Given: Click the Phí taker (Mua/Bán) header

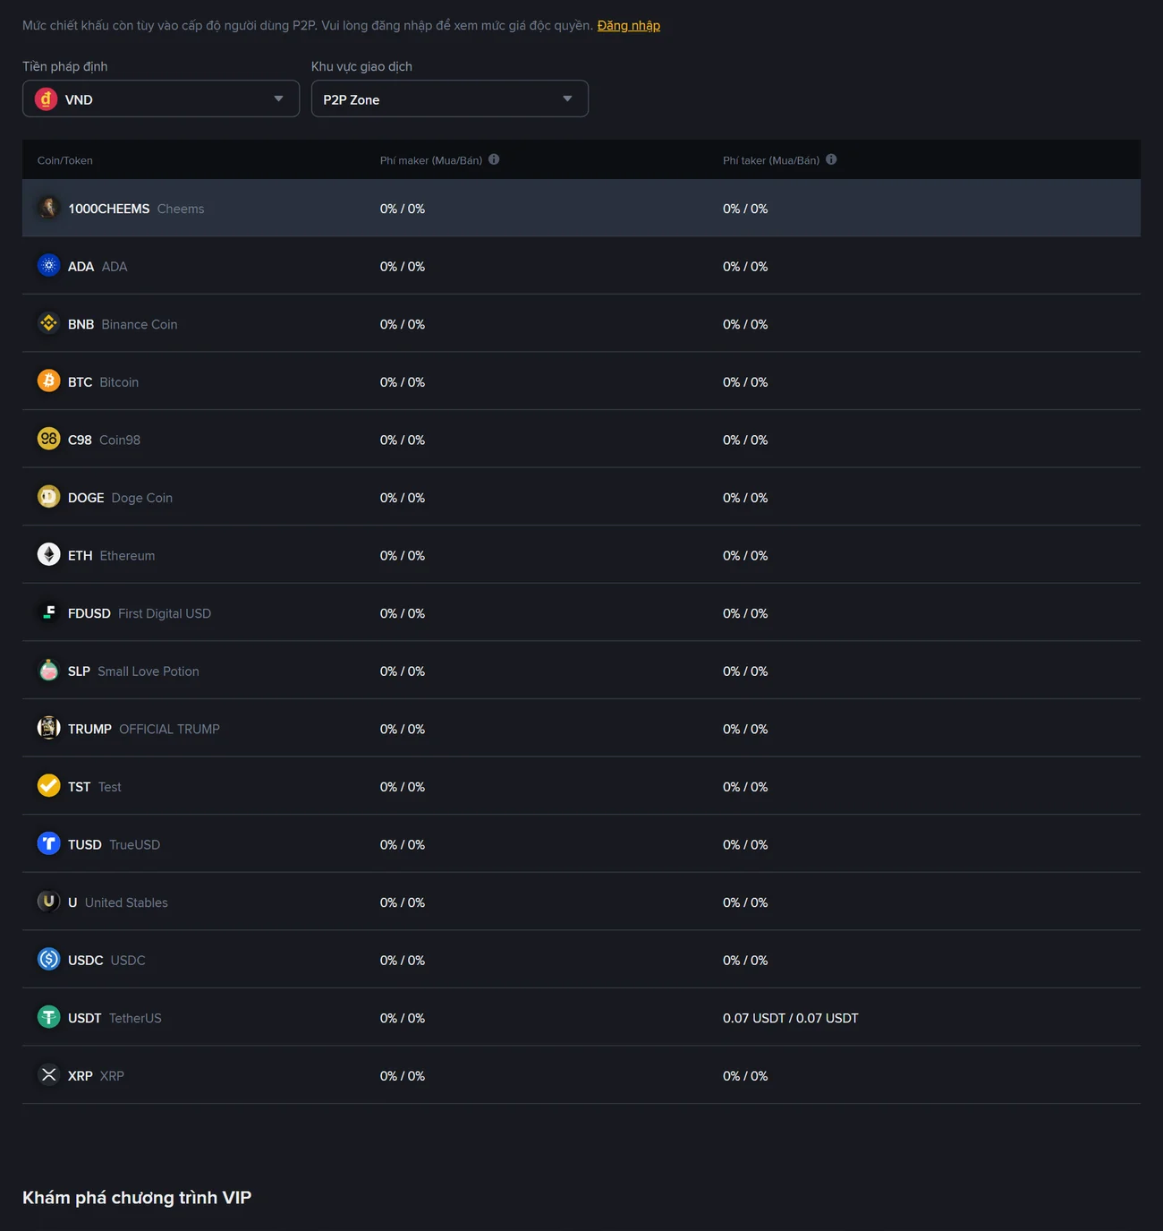Looking at the screenshot, I should [771, 160].
